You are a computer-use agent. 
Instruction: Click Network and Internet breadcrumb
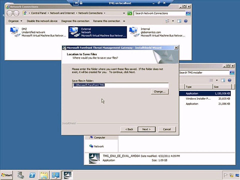pos(62,13)
